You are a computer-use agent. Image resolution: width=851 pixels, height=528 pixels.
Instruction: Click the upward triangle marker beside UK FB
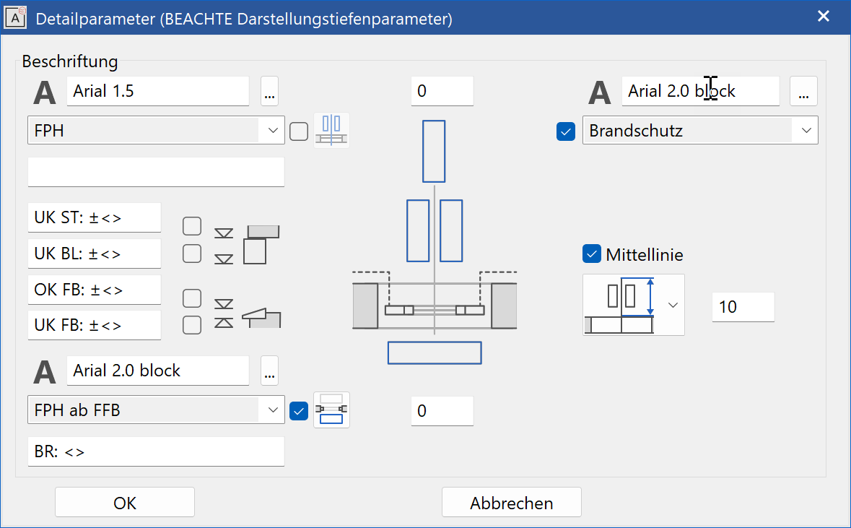pyautogui.click(x=224, y=323)
